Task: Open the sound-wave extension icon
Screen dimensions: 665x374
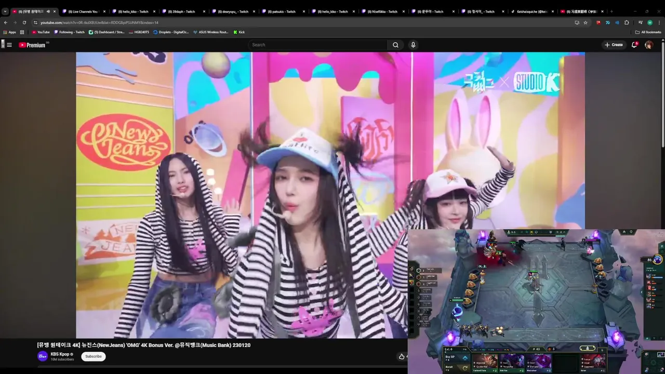Action: coord(617,22)
